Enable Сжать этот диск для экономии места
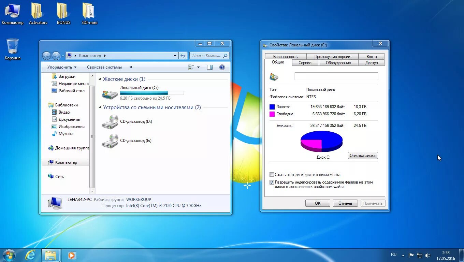464x262 pixels. point(272,175)
